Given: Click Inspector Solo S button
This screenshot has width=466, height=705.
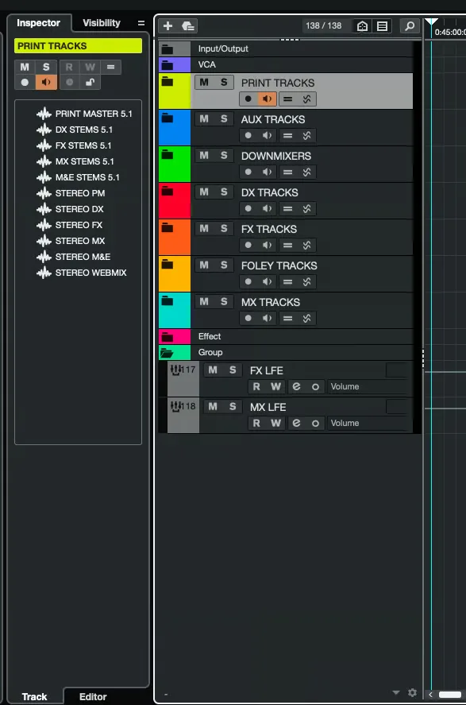Looking at the screenshot, I should tap(46, 67).
